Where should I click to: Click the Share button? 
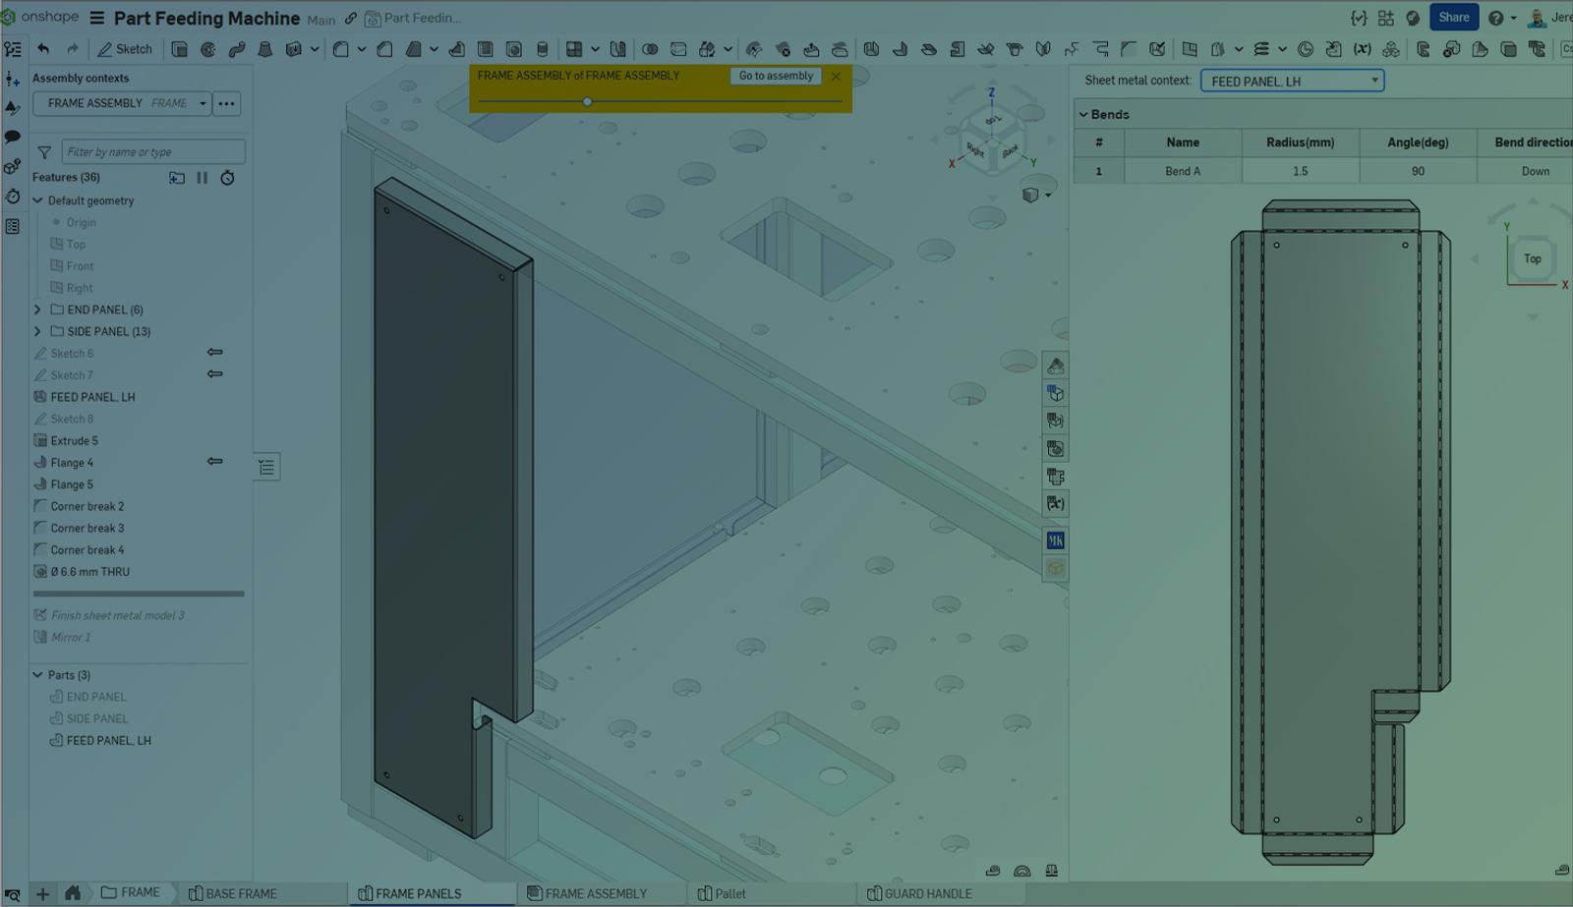pyautogui.click(x=1453, y=18)
